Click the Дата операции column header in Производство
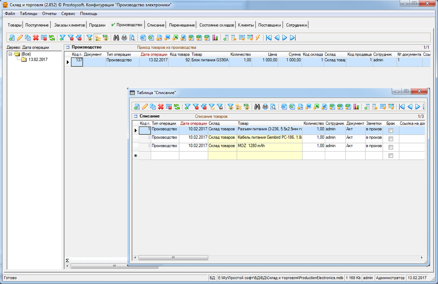 (x=154, y=54)
